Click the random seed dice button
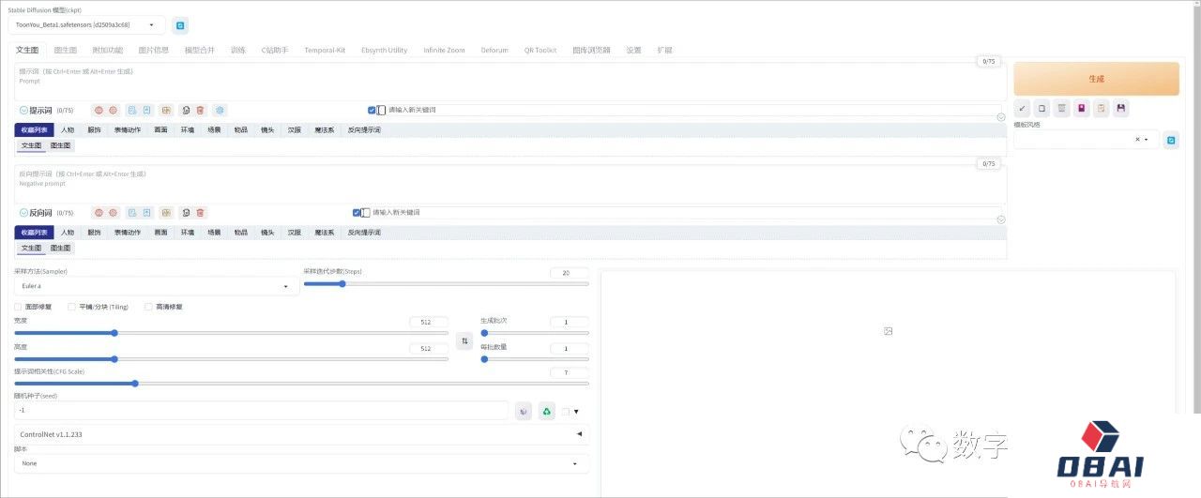 pyautogui.click(x=524, y=411)
